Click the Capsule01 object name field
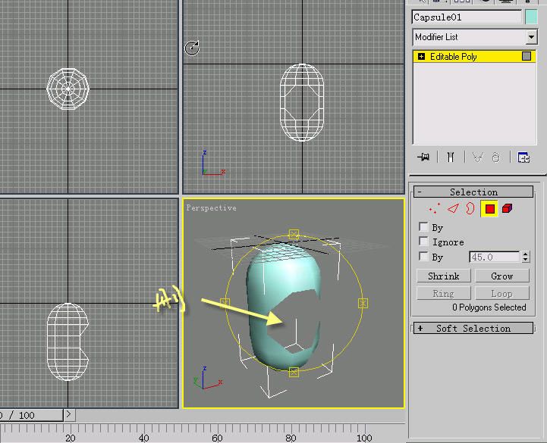547x443 pixels. coord(467,17)
